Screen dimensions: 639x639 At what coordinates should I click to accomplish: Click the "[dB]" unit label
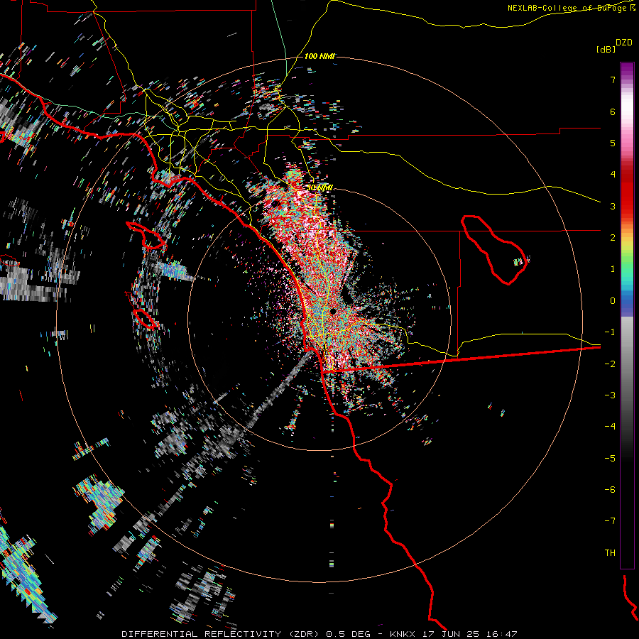click(x=606, y=49)
